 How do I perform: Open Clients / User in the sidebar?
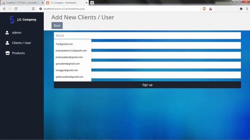point(21,43)
